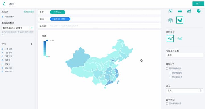Open the 极光 color scheme selector
This screenshot has width=205, height=109.
click(x=184, y=91)
